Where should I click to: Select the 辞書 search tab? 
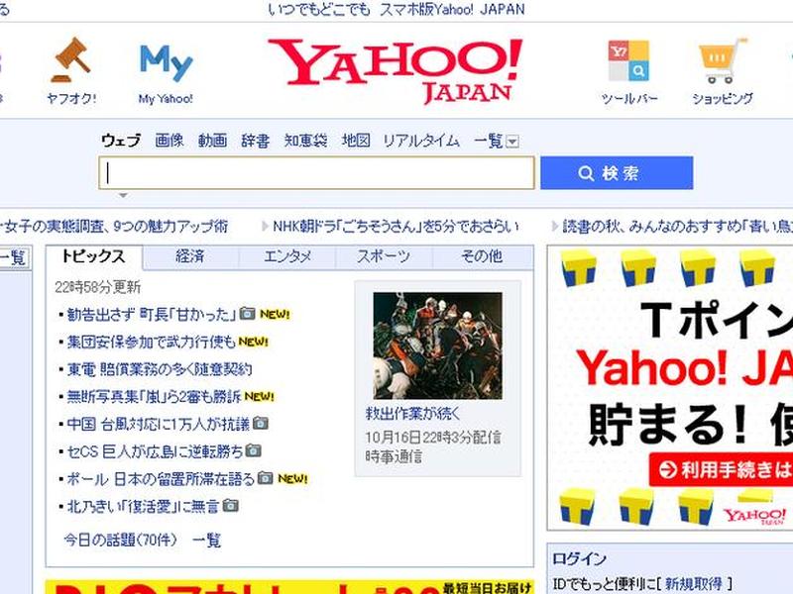(x=256, y=140)
